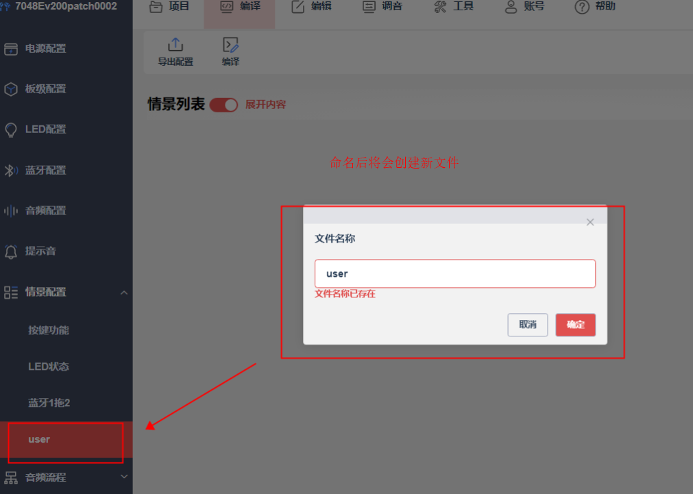Click the 蓝牙配置 Bluetooth icon
Image resolution: width=693 pixels, height=494 pixels.
click(11, 171)
